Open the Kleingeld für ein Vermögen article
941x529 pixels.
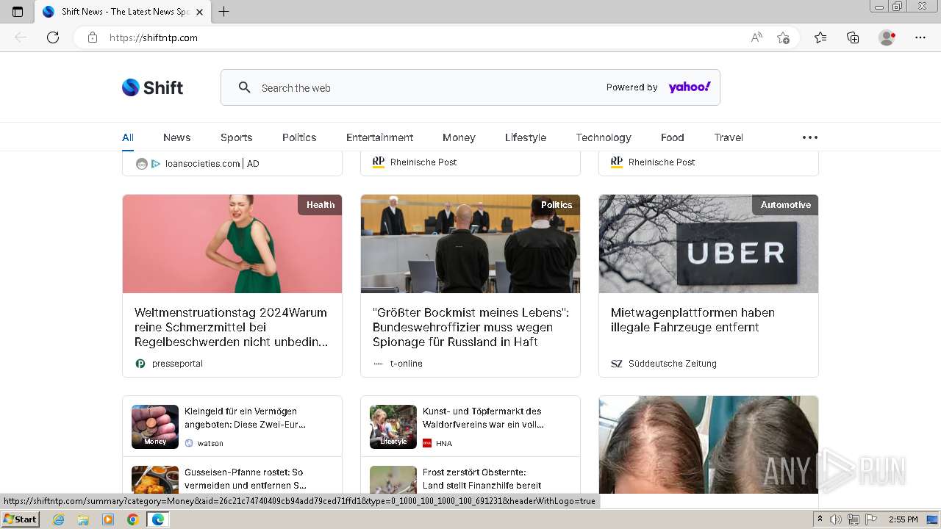(x=245, y=418)
